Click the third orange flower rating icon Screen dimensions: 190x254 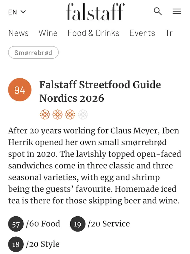pos(70,115)
